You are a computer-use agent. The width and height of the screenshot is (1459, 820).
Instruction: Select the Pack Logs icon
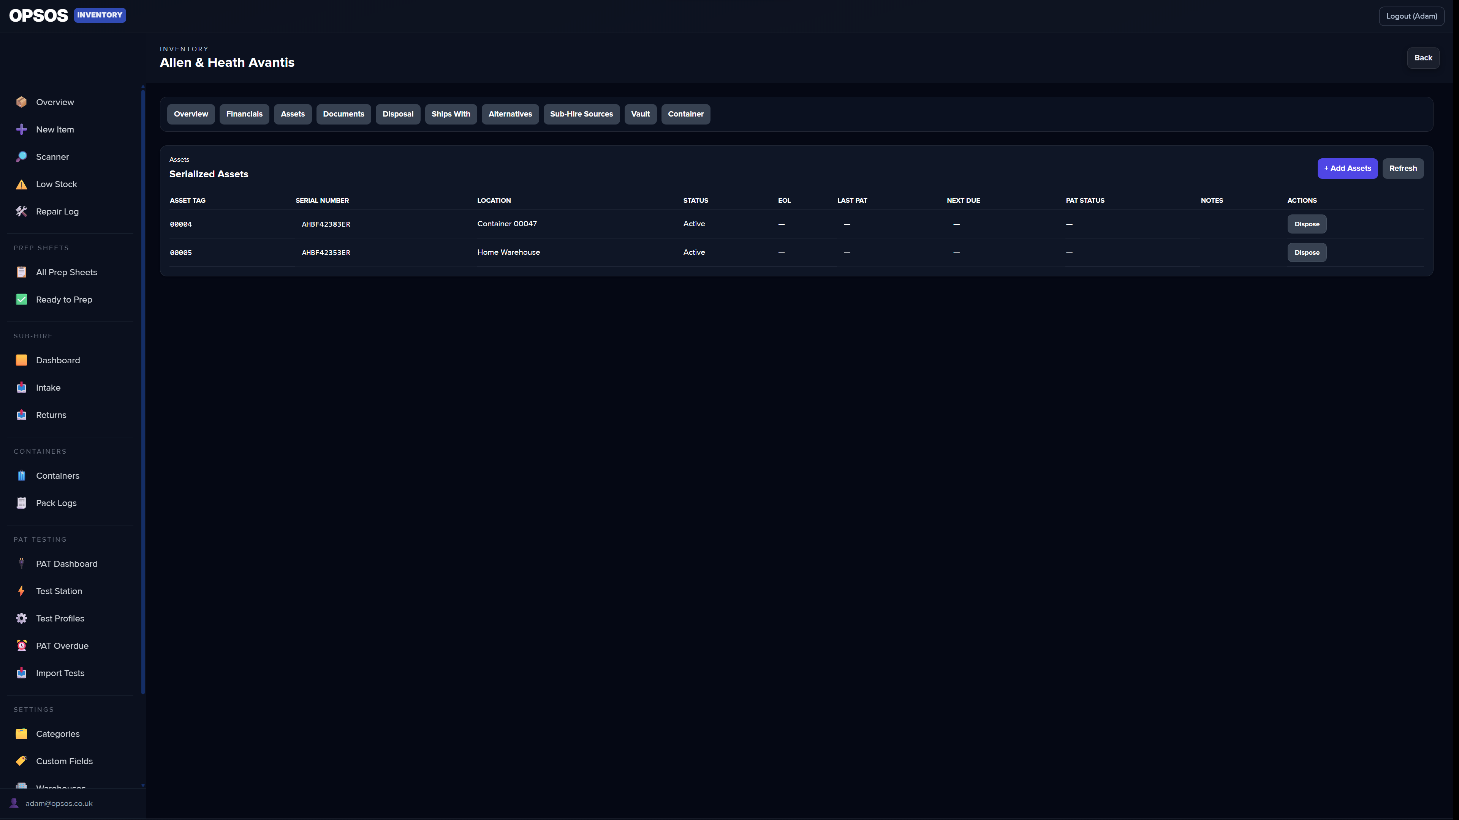(21, 503)
